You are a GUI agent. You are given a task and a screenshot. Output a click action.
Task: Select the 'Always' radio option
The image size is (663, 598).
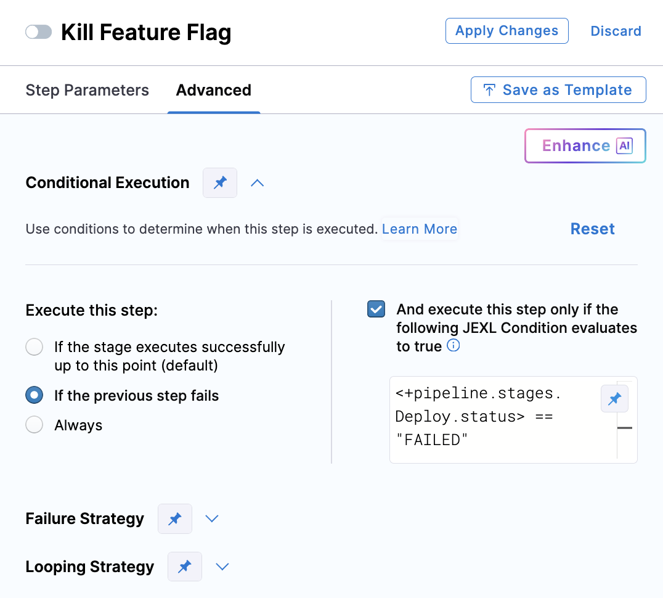(35, 425)
